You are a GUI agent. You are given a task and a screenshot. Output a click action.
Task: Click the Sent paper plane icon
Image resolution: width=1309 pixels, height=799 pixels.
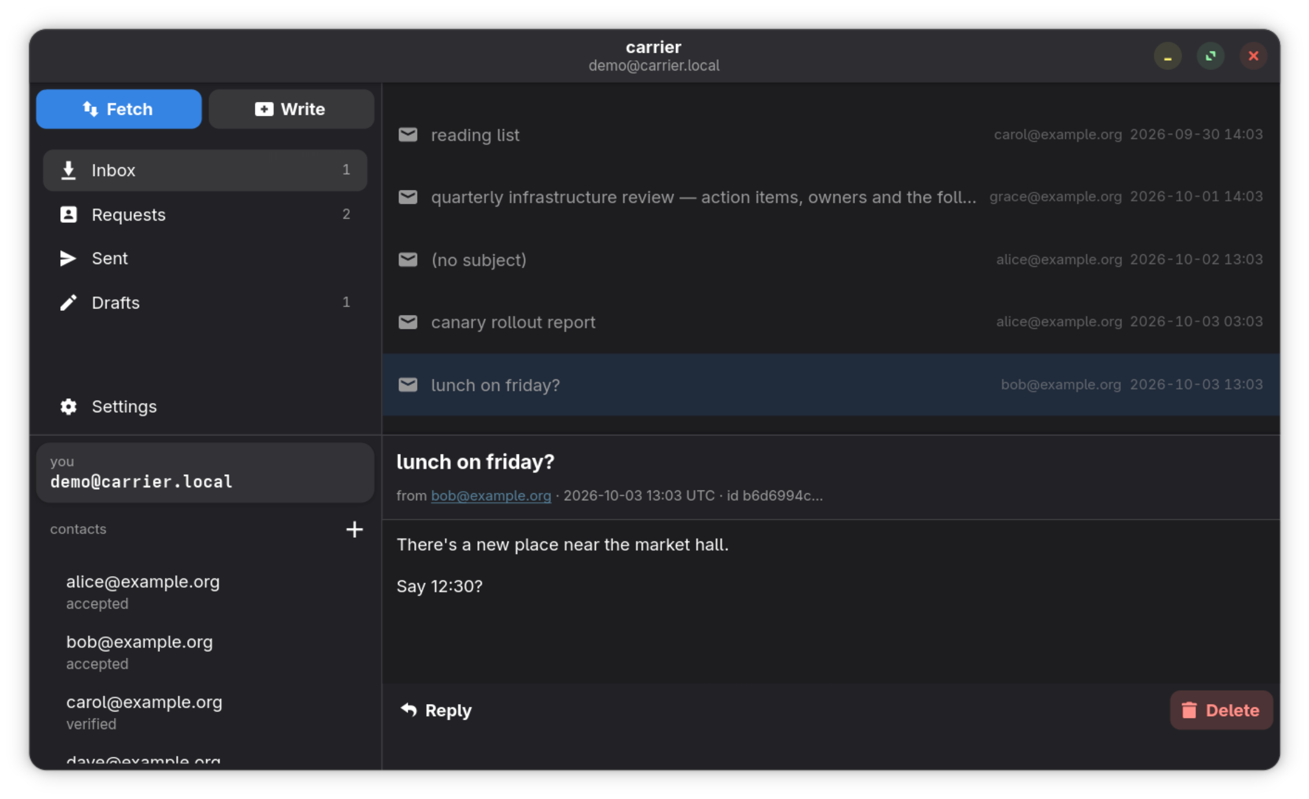point(68,258)
